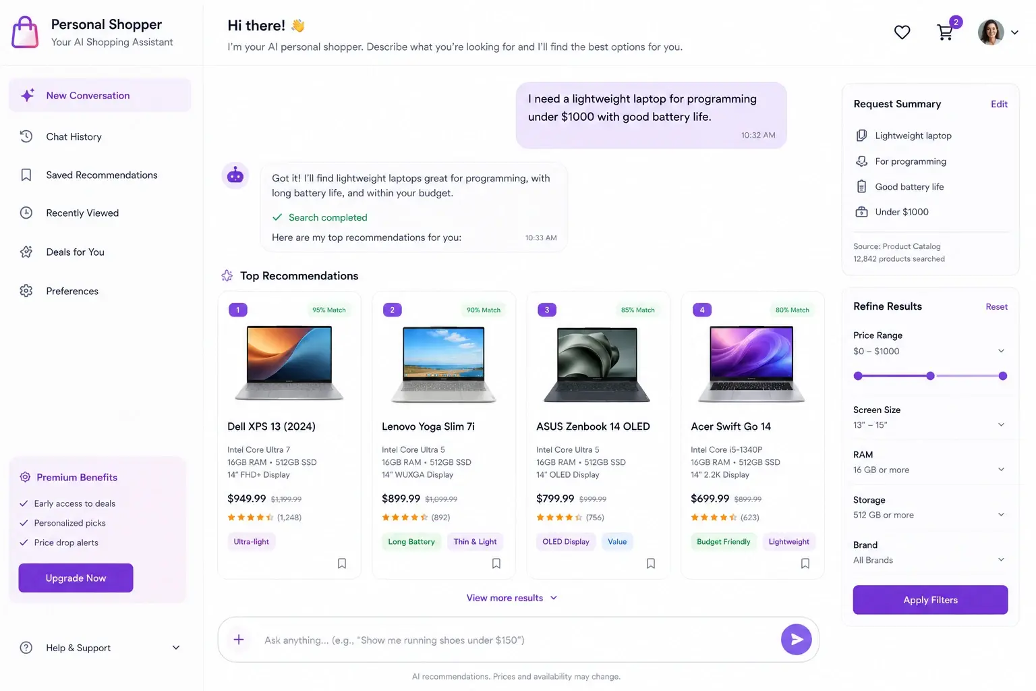Open the shopping cart icon
The width and height of the screenshot is (1036, 691).
pos(945,32)
